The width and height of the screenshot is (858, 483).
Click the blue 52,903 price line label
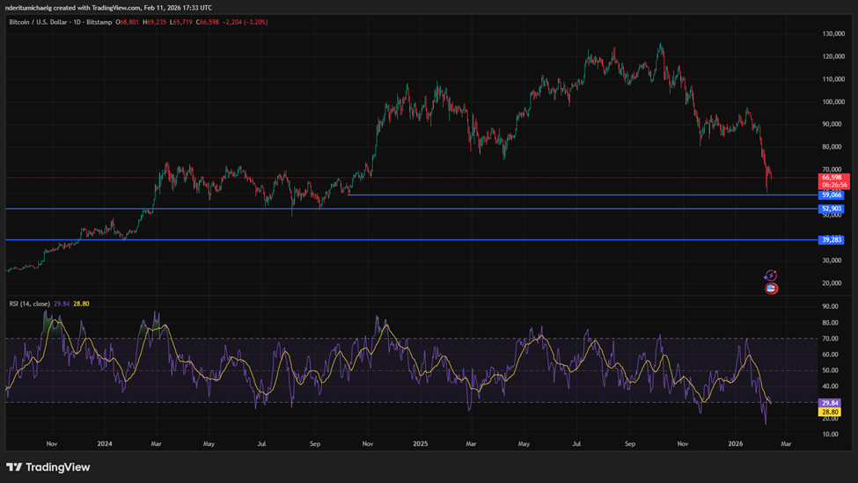pyautogui.click(x=832, y=209)
